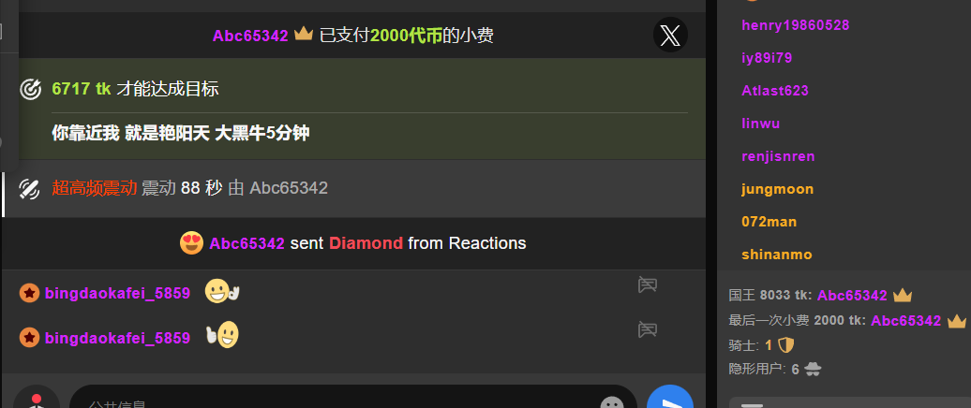Screen dimensions: 971x408
Task: Select user Atlast623 in viewer list
Action: tap(775, 91)
